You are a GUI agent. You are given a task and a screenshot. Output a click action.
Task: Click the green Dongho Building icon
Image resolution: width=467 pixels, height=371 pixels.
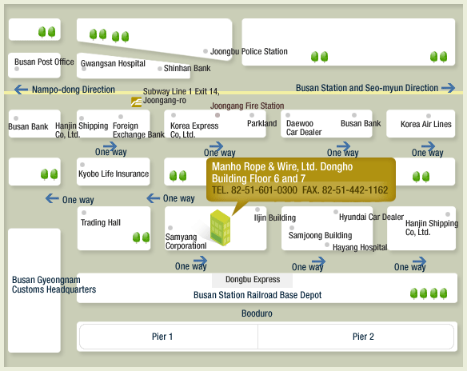tap(220, 228)
